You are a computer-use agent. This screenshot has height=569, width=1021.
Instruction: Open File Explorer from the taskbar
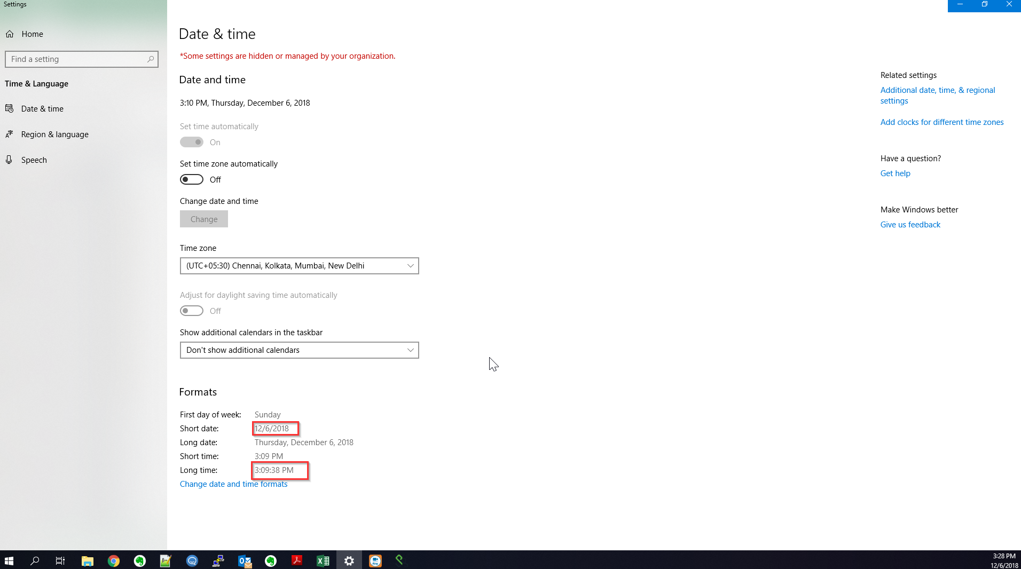click(87, 560)
